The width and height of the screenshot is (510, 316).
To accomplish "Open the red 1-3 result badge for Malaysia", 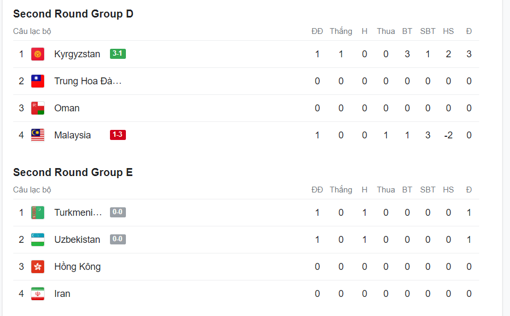I will coord(118,135).
